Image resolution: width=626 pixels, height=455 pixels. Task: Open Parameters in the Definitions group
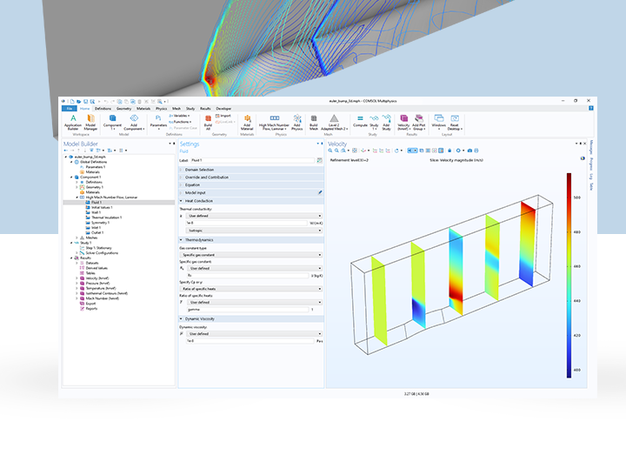pos(158,122)
